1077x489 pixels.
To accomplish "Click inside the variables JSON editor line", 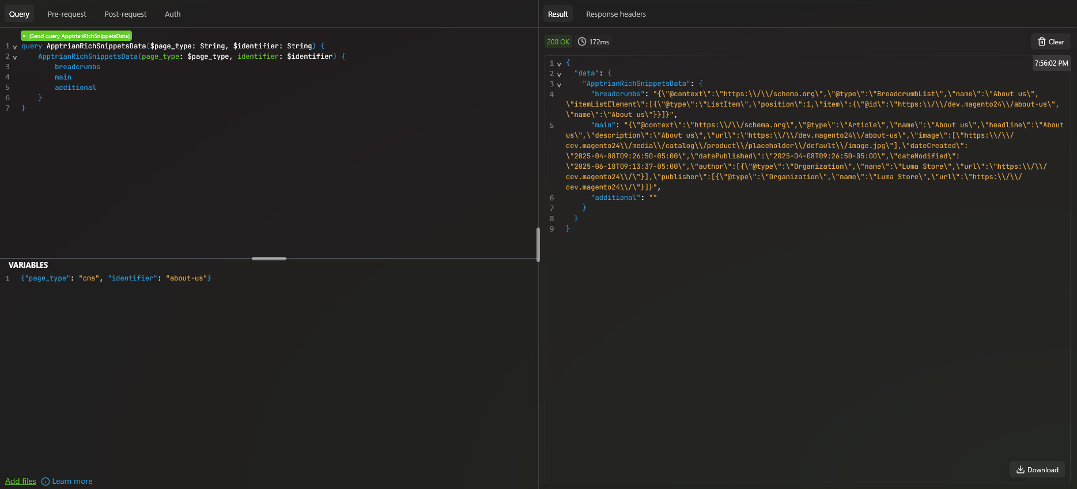I will (278, 278).
